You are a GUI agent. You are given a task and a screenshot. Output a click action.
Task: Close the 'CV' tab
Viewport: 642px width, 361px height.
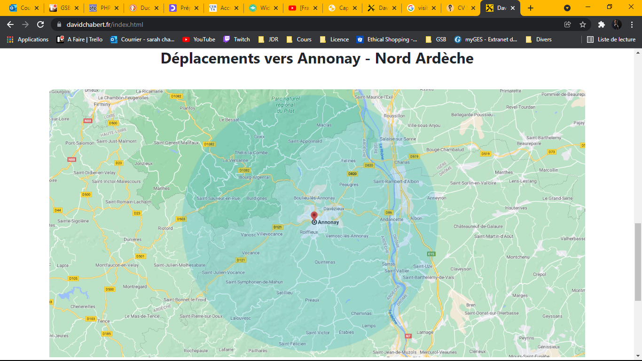coord(473,8)
